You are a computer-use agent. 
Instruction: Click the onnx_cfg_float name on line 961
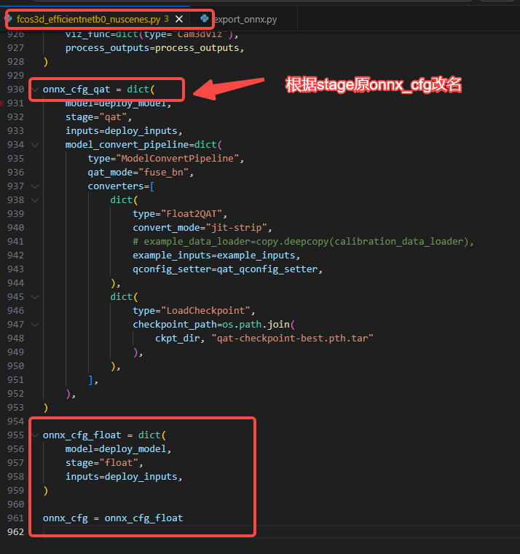(x=143, y=518)
